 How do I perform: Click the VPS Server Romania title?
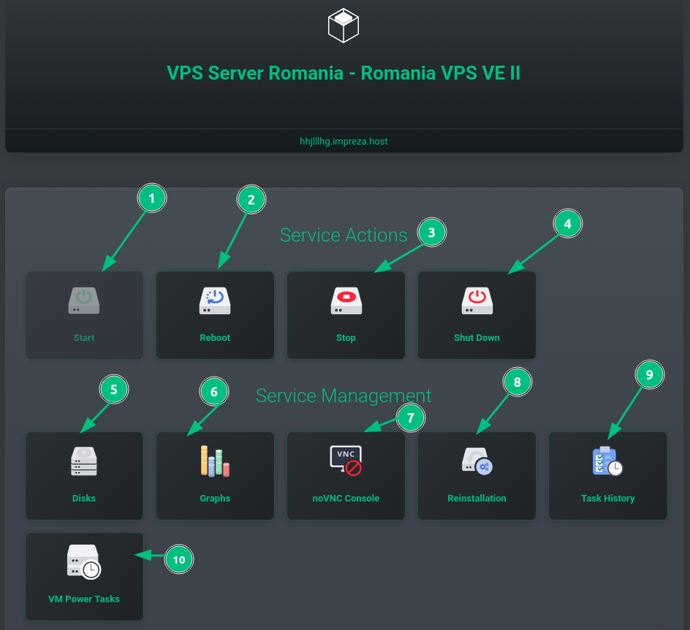click(x=344, y=73)
